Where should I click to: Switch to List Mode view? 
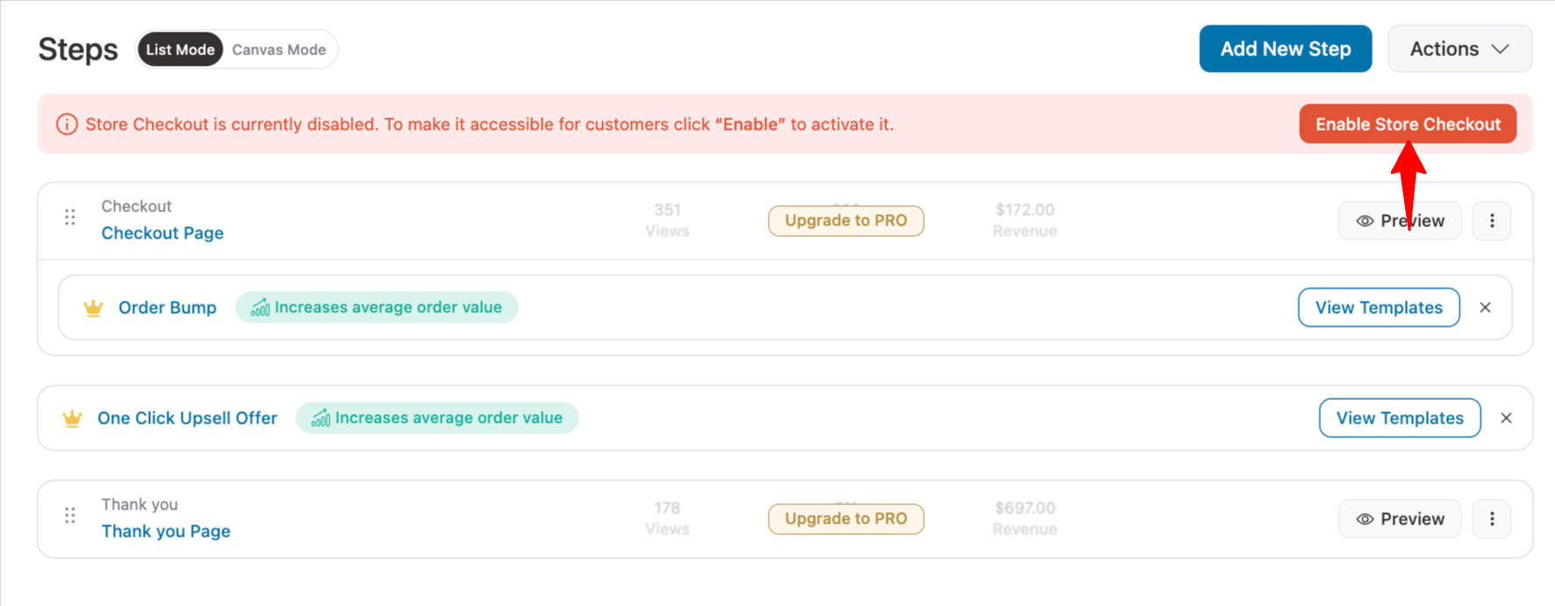(x=180, y=50)
